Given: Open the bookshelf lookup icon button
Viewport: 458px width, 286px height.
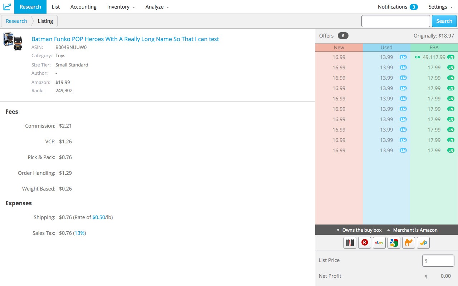Looking at the screenshot, I should coord(350,243).
